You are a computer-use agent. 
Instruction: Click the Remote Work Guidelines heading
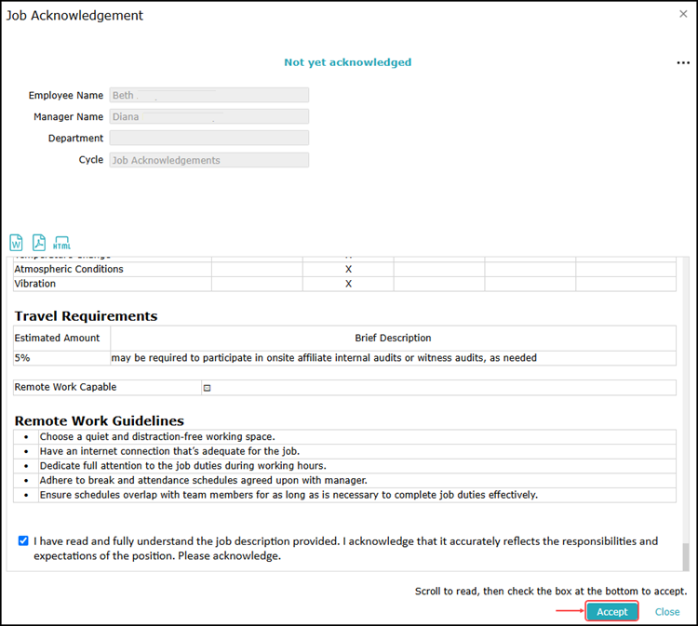pos(99,420)
